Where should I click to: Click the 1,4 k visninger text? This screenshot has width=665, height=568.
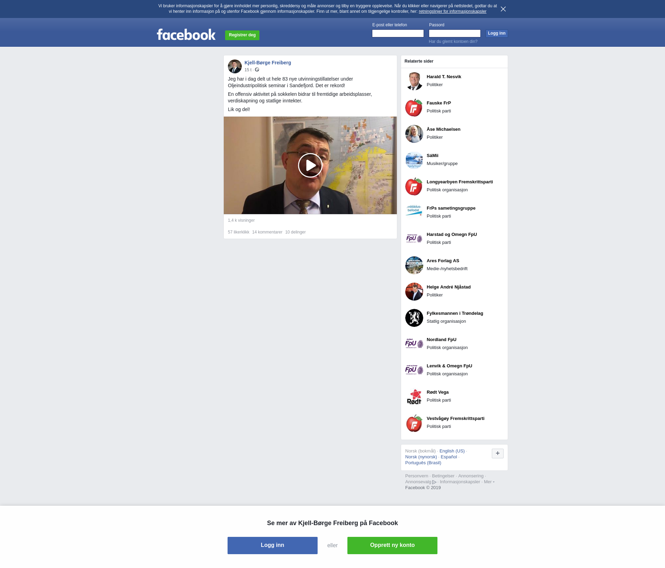point(241,220)
